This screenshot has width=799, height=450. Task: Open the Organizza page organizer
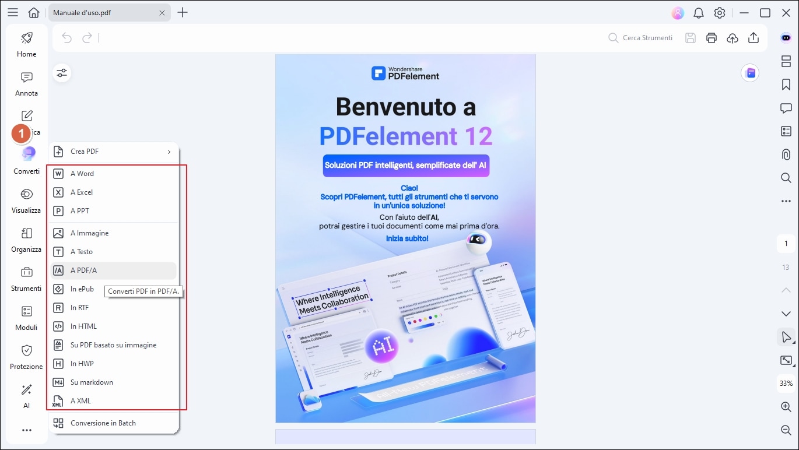click(x=26, y=240)
